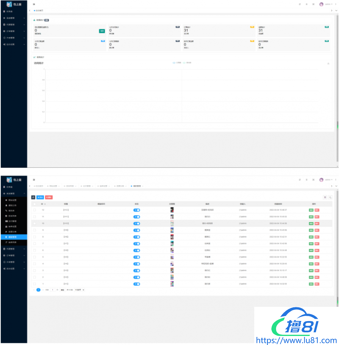Click page 1 in the table pagination
Screen dimensions: 339x345
pyautogui.click(x=39, y=290)
